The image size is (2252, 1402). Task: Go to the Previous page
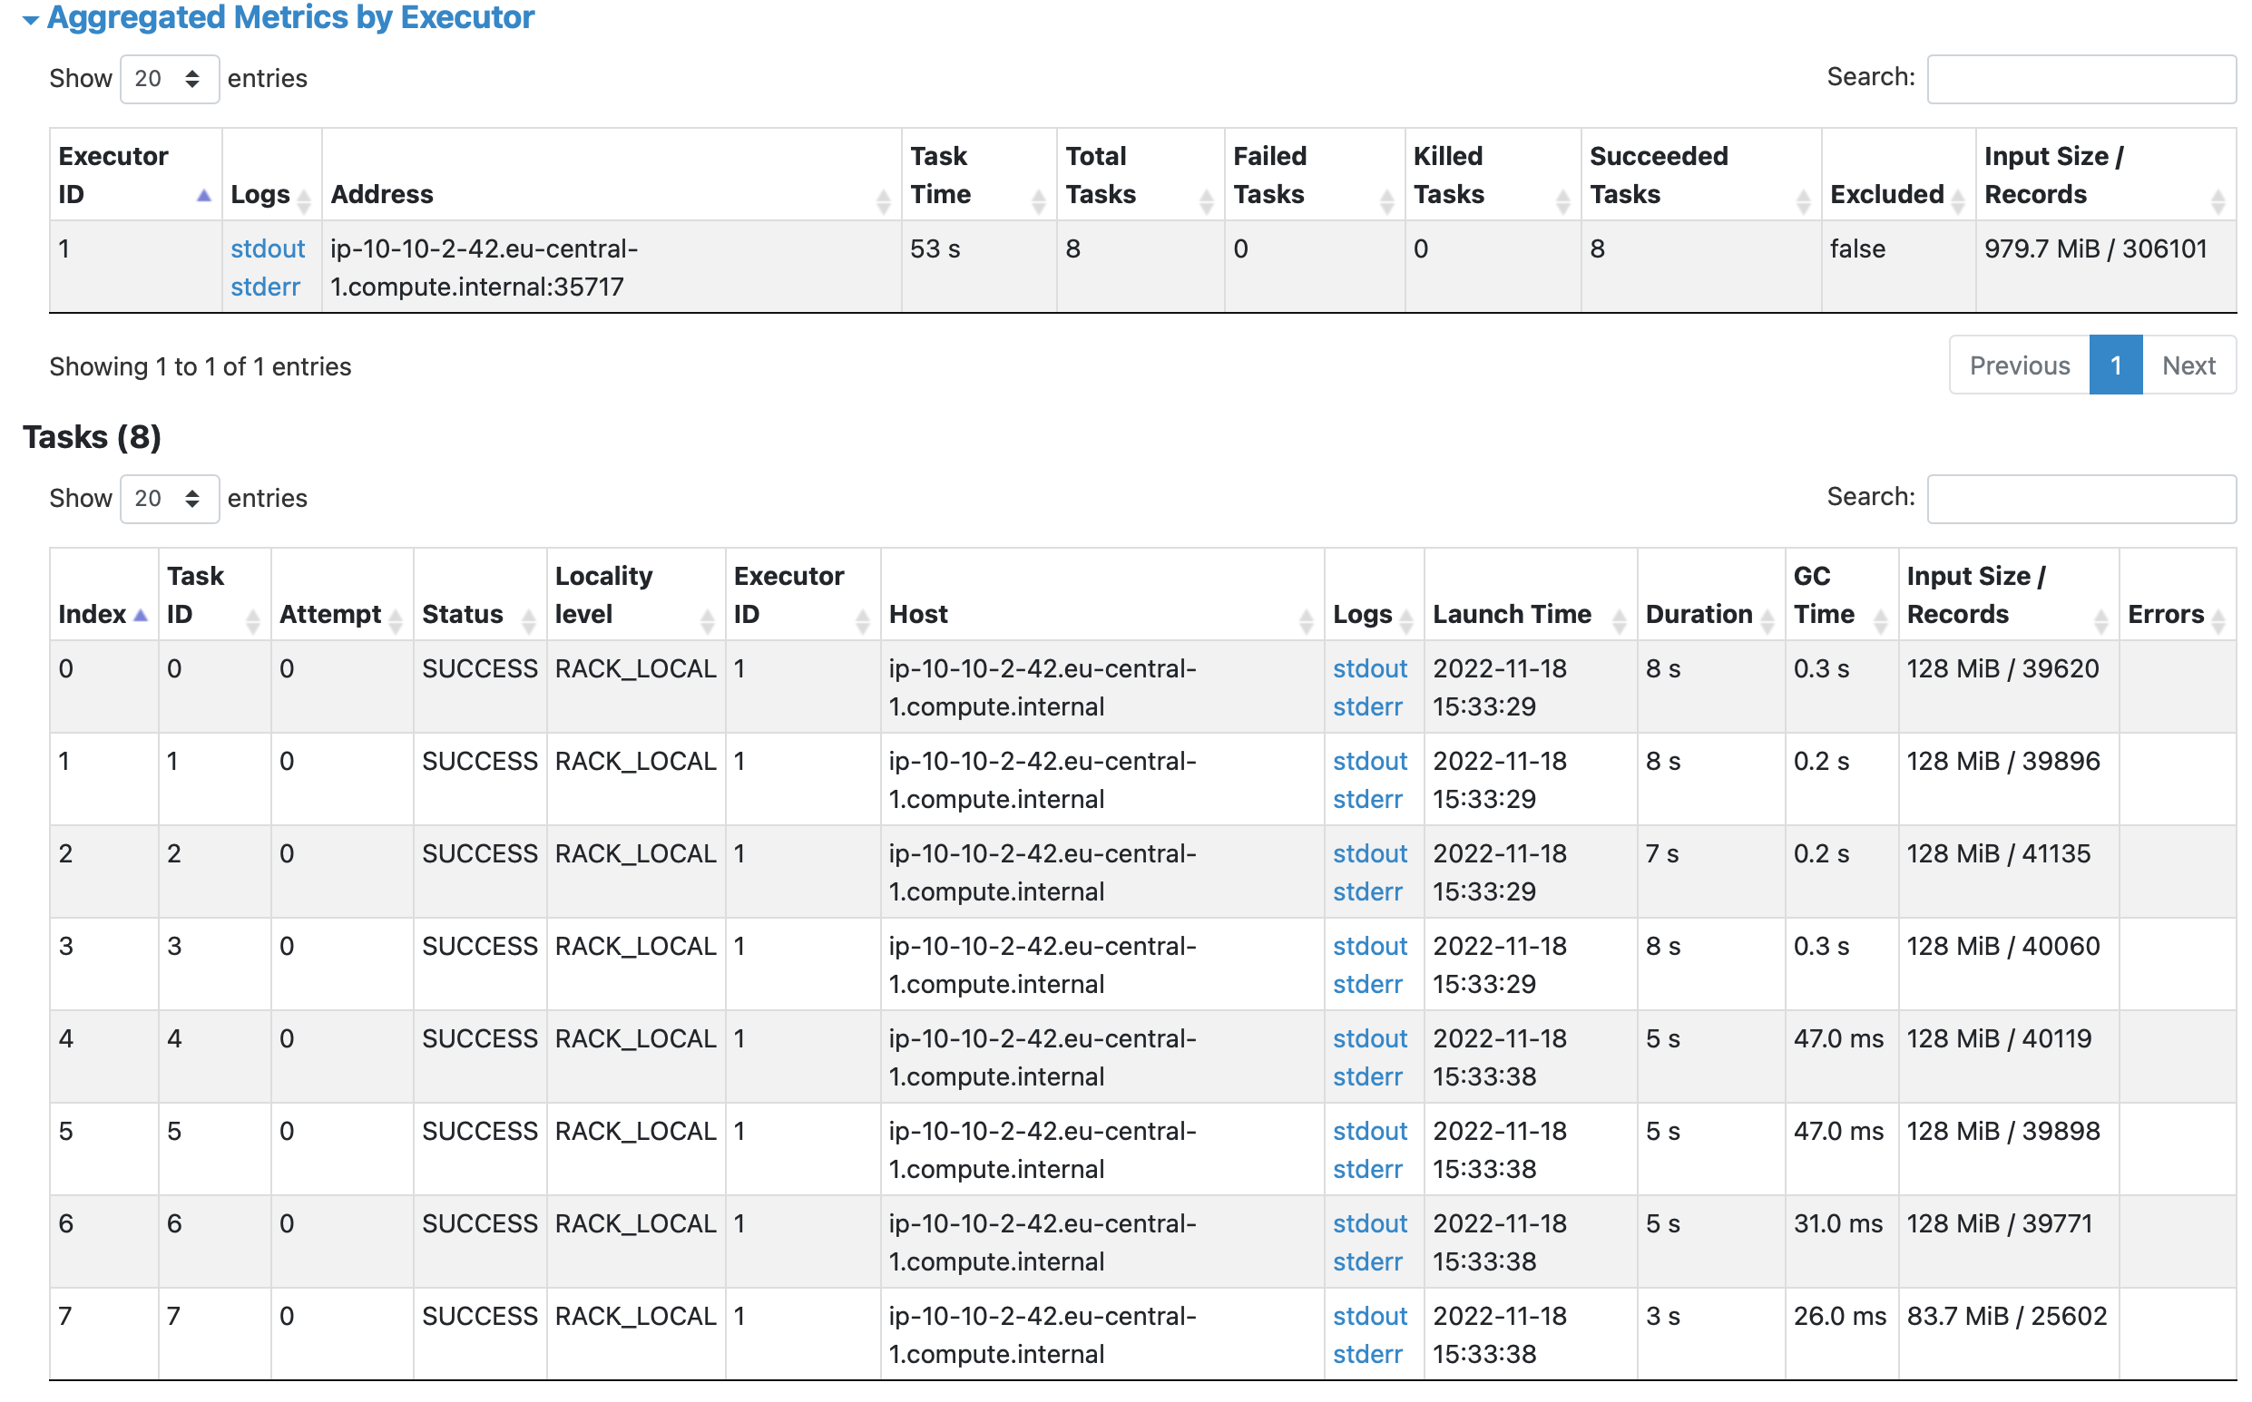pyautogui.click(x=2018, y=365)
